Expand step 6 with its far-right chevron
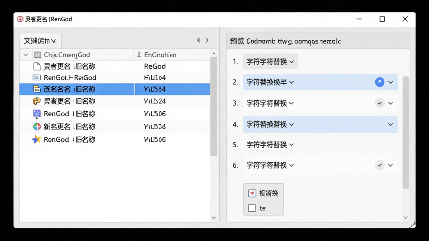Screen dimensions: 429x241 [390, 165]
